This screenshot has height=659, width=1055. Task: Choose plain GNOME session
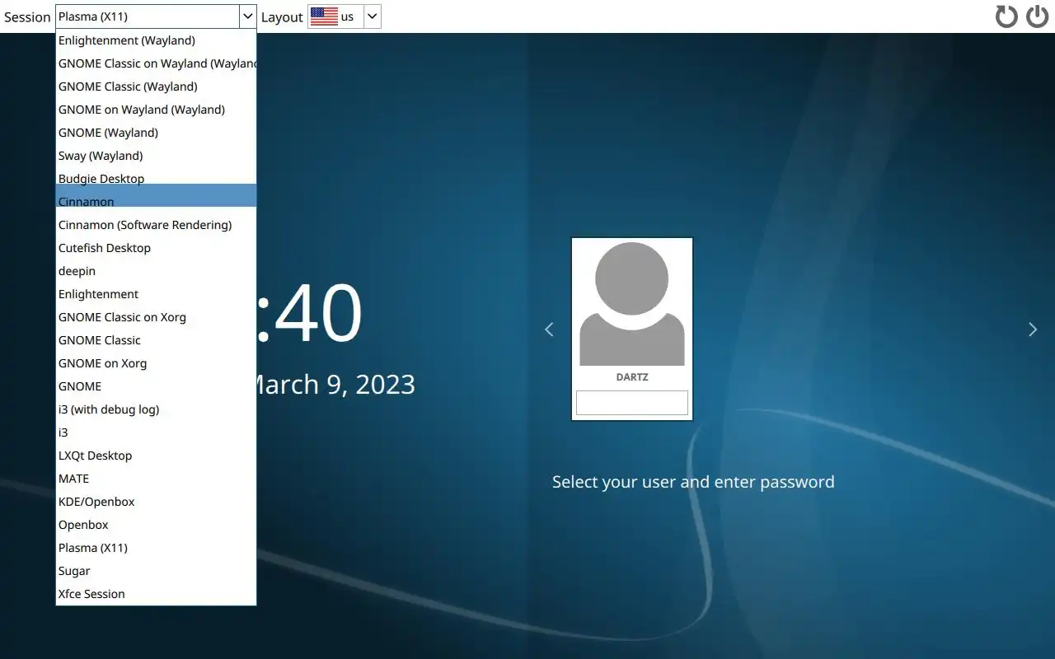pos(156,386)
